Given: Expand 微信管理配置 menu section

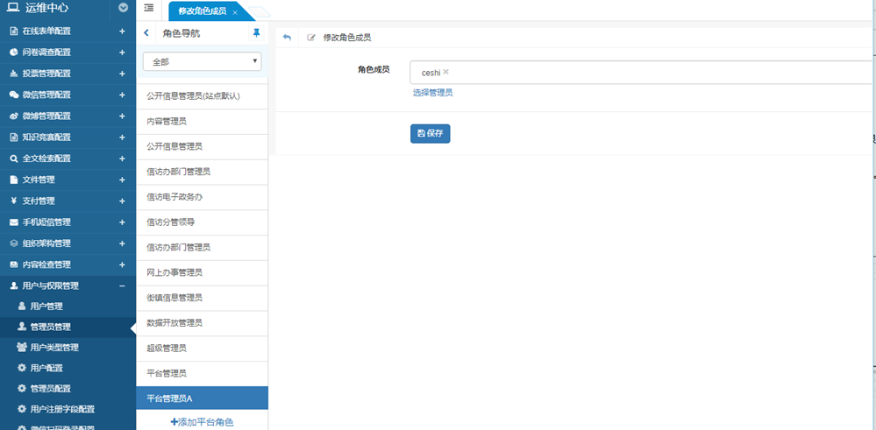Looking at the screenshot, I should click(x=122, y=95).
